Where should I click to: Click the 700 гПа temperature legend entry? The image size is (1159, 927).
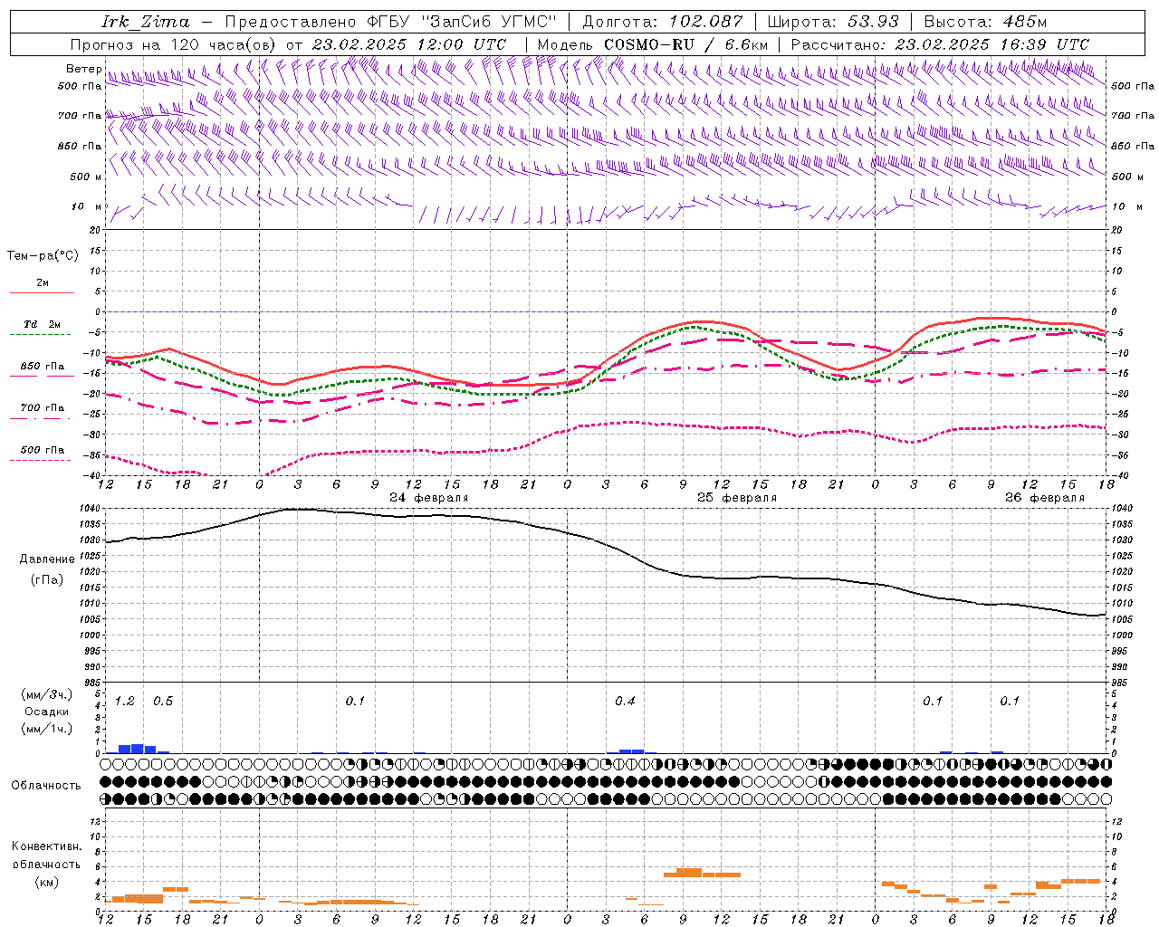(x=43, y=408)
